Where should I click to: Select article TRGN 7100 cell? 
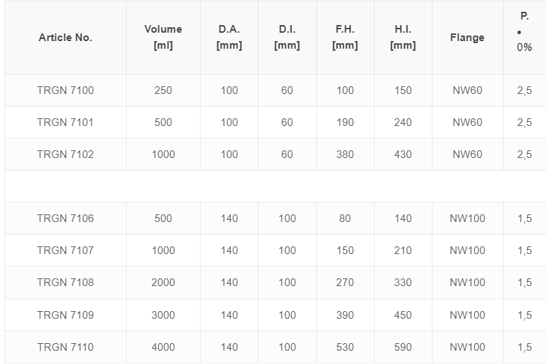[x=65, y=90]
